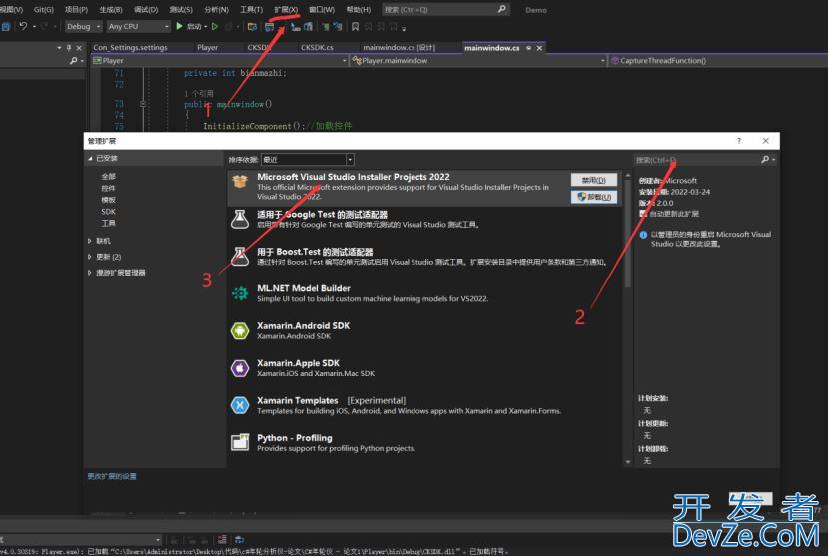Expand the 更新 (2) updates category
The height and width of the screenshot is (557, 829).
(x=90, y=257)
